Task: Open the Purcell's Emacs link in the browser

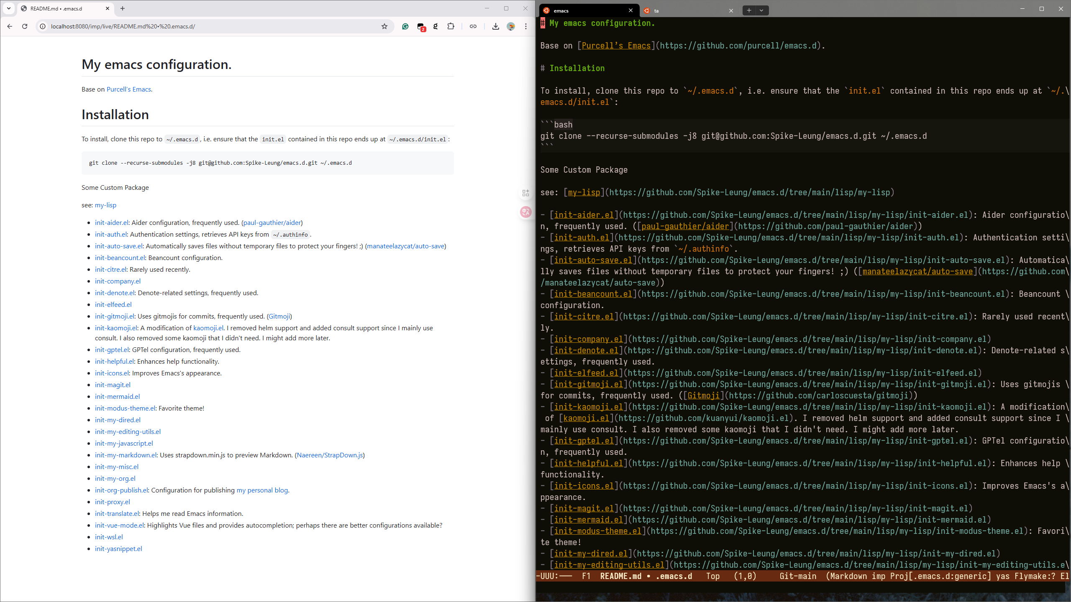Action: coord(129,89)
